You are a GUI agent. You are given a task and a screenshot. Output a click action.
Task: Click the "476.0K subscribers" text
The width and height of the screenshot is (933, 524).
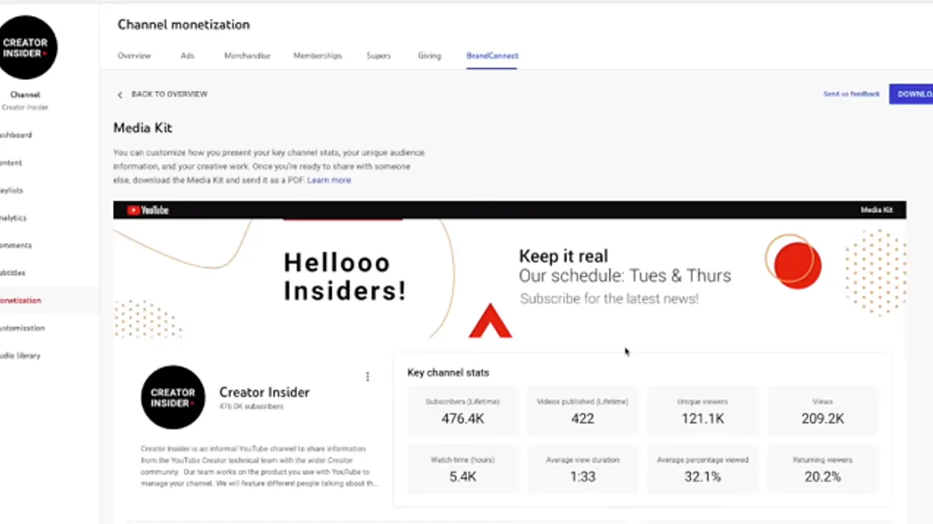point(251,406)
